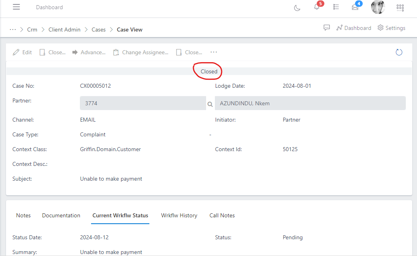Switch to the Wrkflw History tab

pyautogui.click(x=179, y=215)
